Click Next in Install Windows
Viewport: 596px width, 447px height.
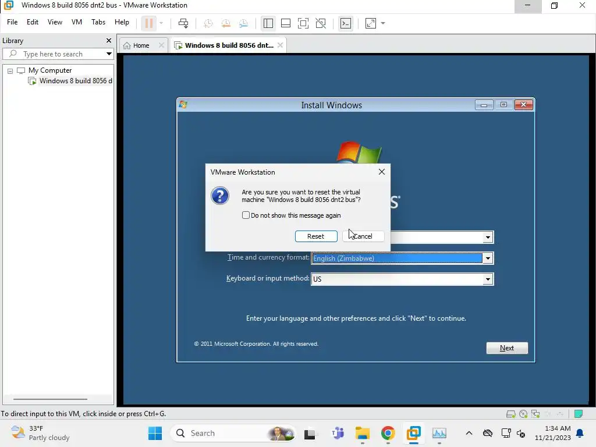(507, 348)
